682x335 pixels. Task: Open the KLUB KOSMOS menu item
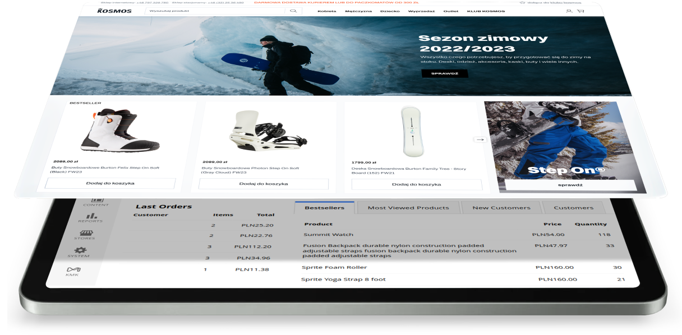pyautogui.click(x=486, y=11)
